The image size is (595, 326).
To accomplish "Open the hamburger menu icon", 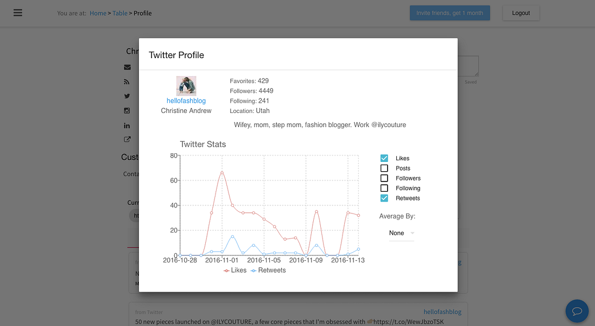I will (x=18, y=13).
